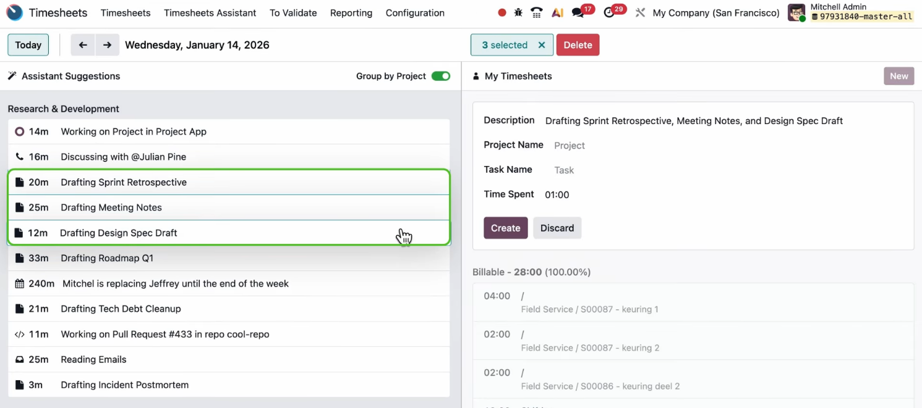This screenshot has height=408, width=922.
Task: Click the VoIP phone icon in navbar
Action: [537, 12]
